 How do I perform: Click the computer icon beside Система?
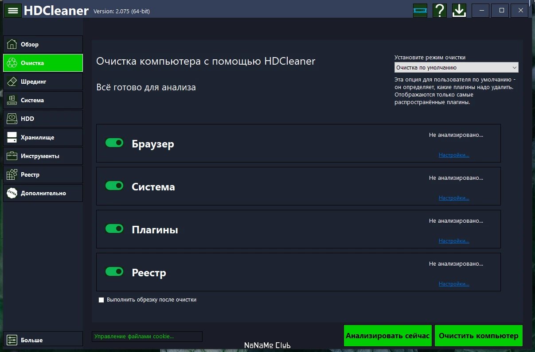point(12,100)
